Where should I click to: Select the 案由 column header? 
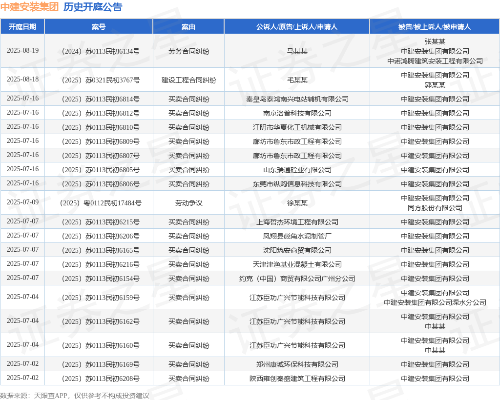point(188,27)
